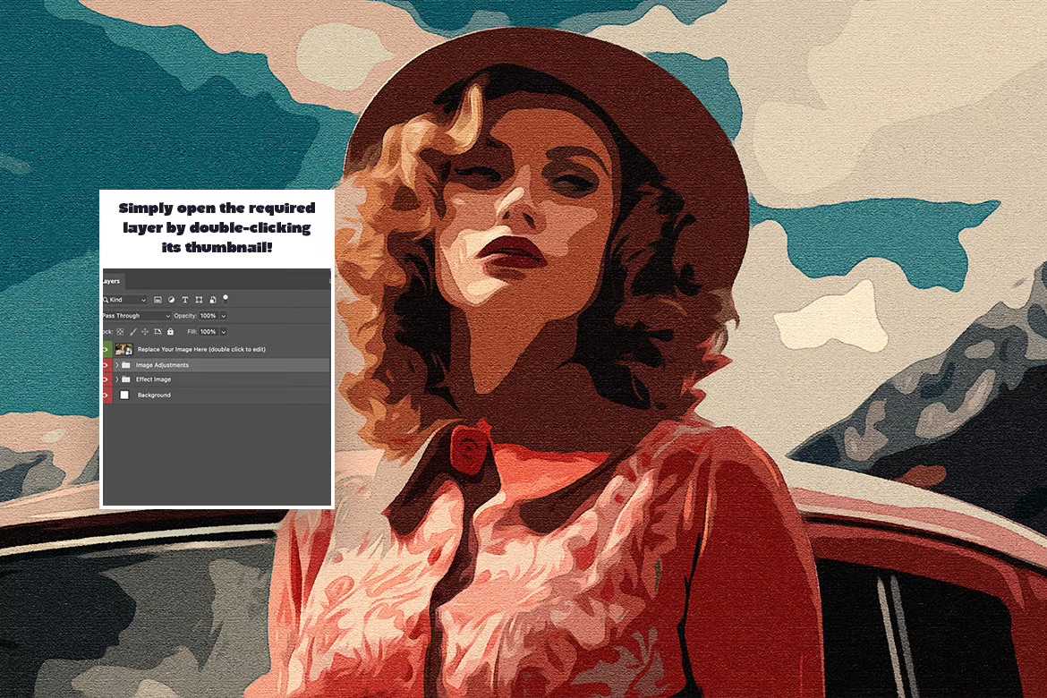
Task: Expand the Effect Image folder
Action: point(117,379)
